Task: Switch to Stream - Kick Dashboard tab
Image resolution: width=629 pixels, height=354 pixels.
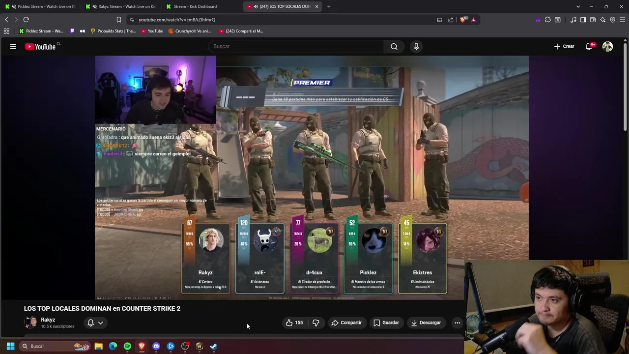Action: [201, 6]
